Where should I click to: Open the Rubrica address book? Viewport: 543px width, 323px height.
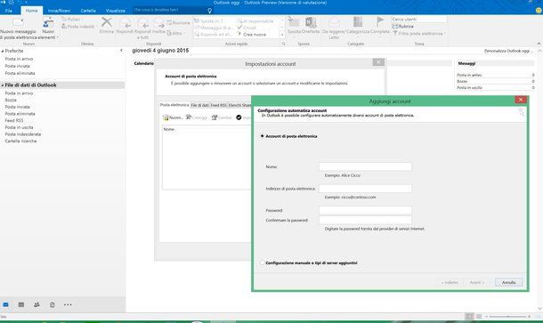click(403, 27)
